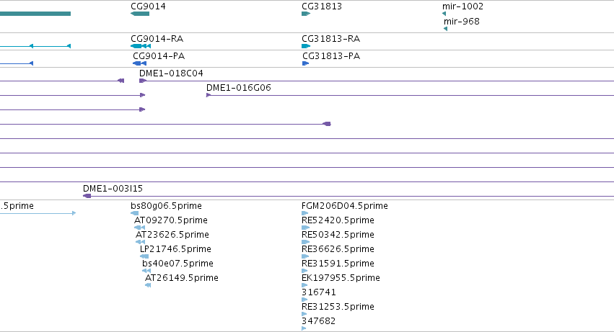
Task: Click the mir-1002 microRNA marker
Action: (444, 14)
